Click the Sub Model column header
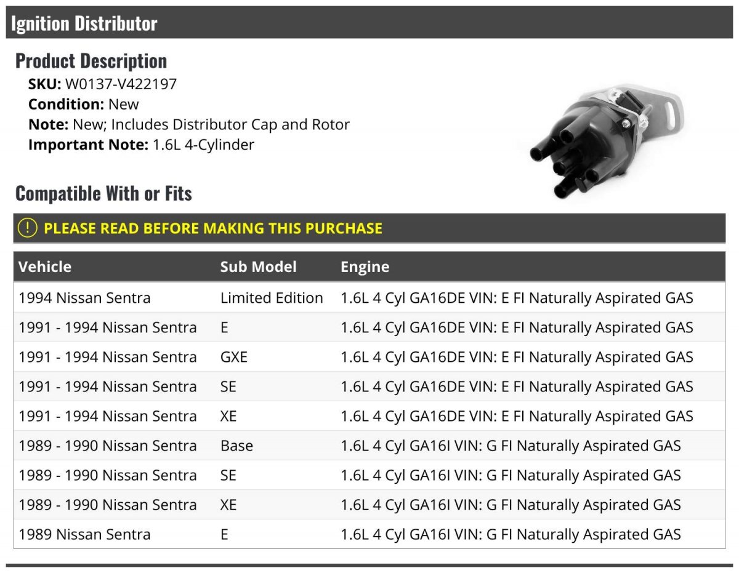The width and height of the screenshot is (739, 573). pos(259,266)
